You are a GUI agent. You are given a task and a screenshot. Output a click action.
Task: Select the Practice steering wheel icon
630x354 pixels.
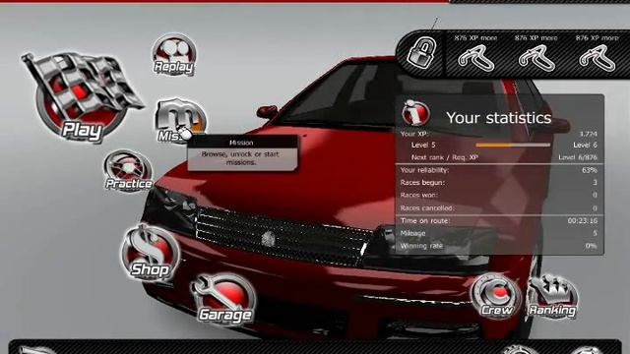(128, 170)
